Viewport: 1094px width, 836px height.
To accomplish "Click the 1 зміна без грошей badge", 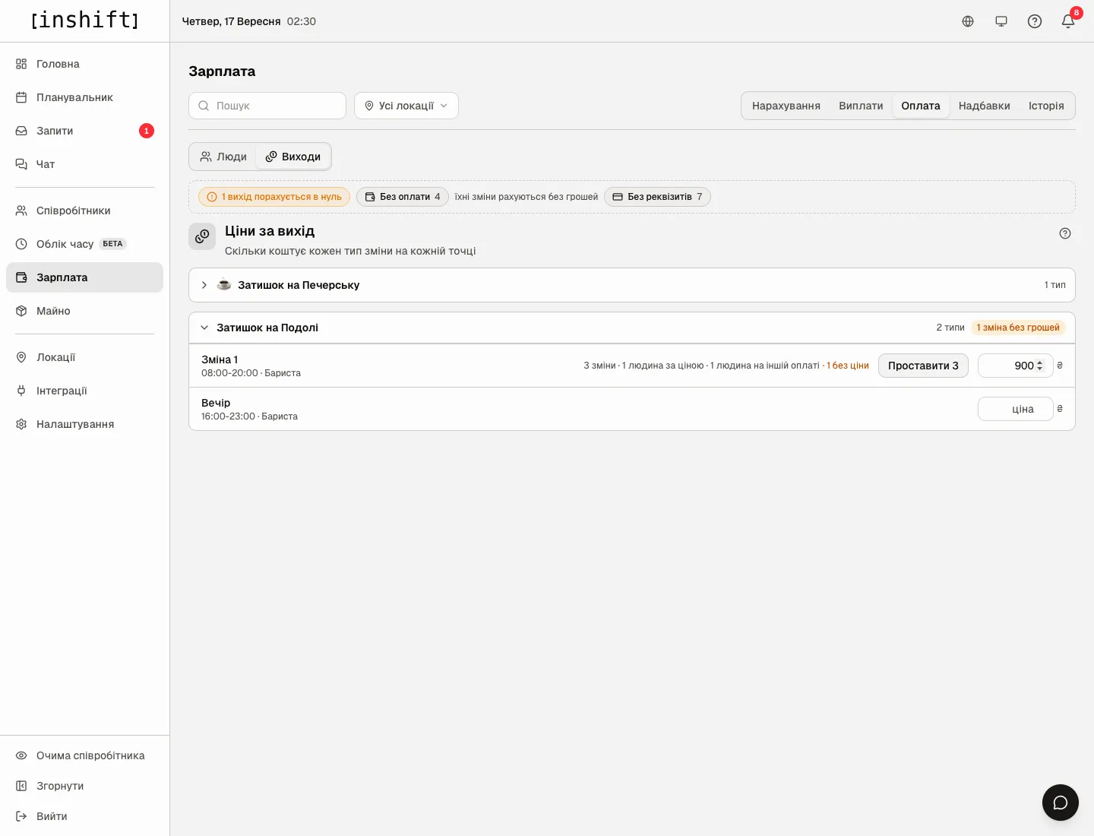I will [x=1018, y=328].
